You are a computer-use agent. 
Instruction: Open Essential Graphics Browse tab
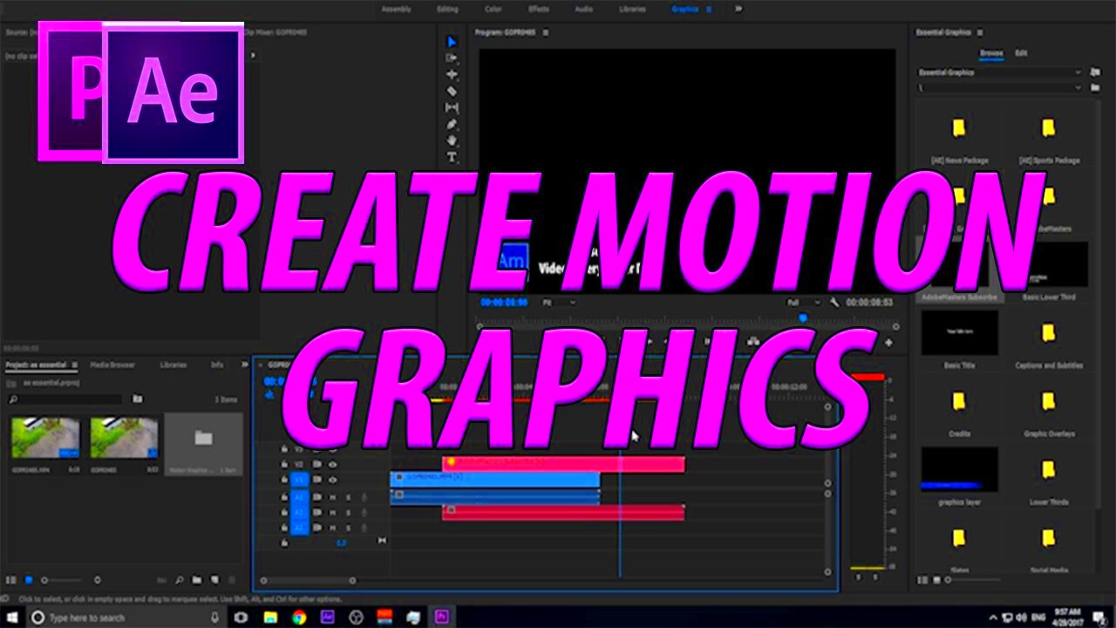pyautogui.click(x=991, y=53)
